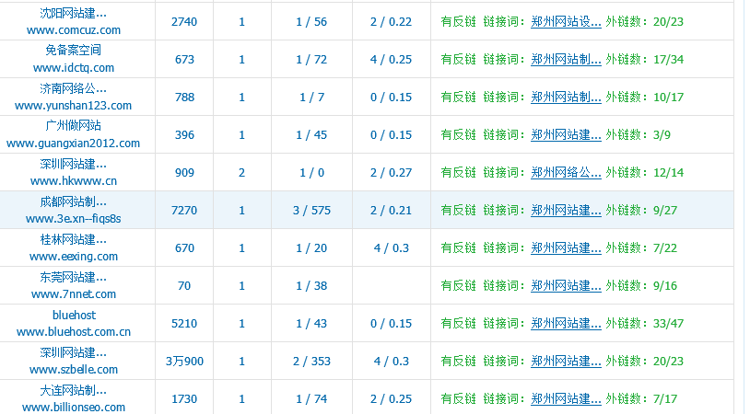Viewport: 750px width, 414px height.
Task: Select the 3万900 value cell
Action: coord(184,362)
